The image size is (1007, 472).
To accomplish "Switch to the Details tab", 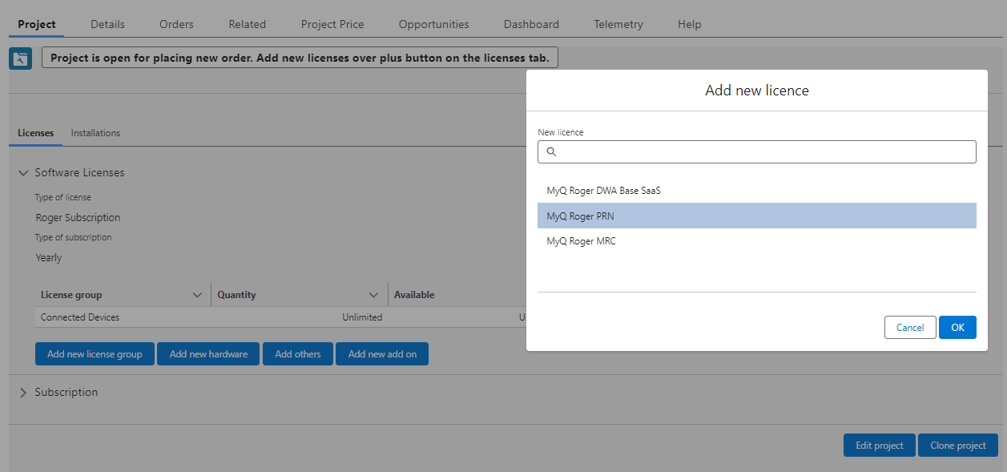I will coord(107,24).
